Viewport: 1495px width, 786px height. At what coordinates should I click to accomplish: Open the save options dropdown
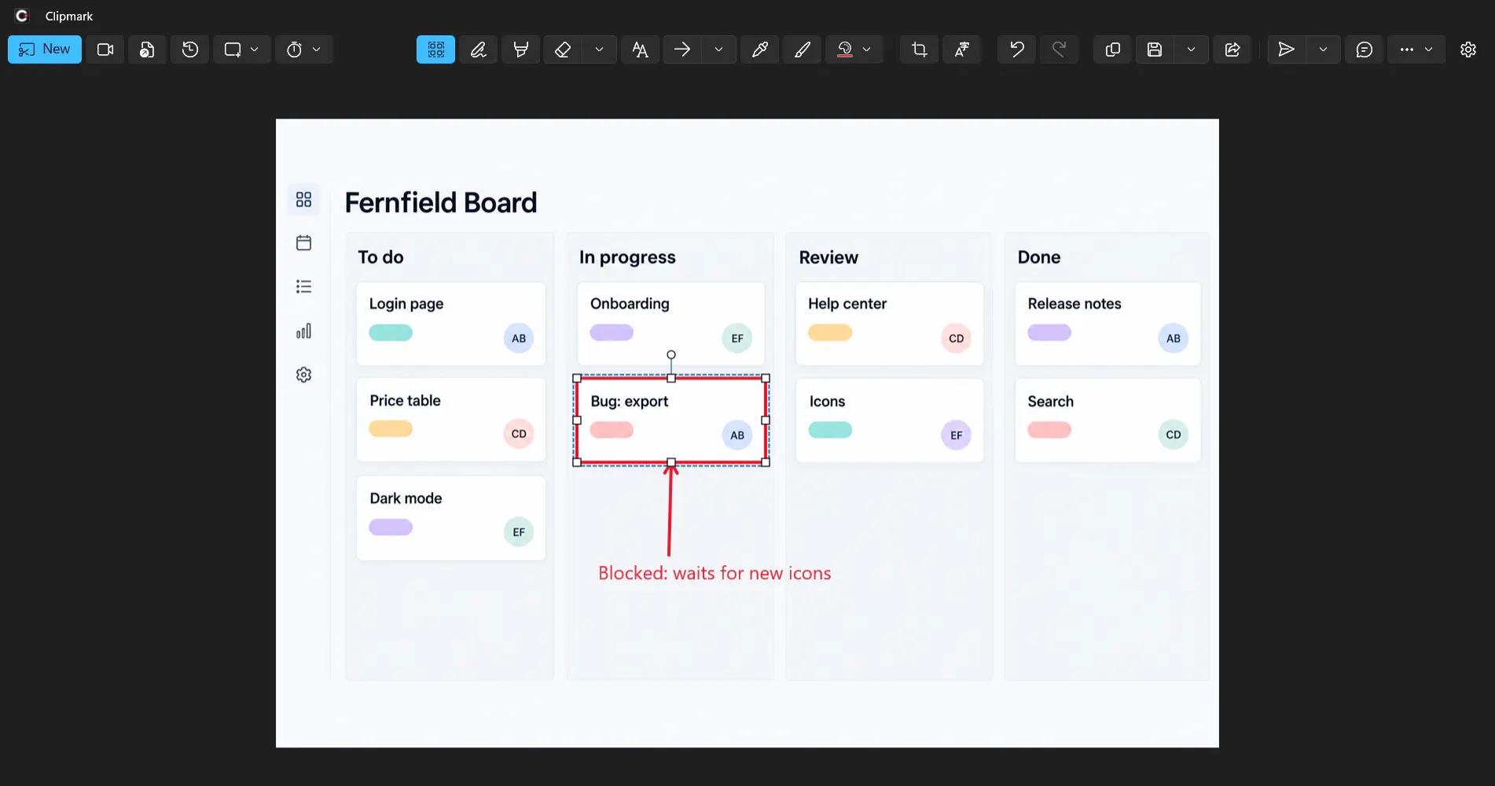[1192, 50]
